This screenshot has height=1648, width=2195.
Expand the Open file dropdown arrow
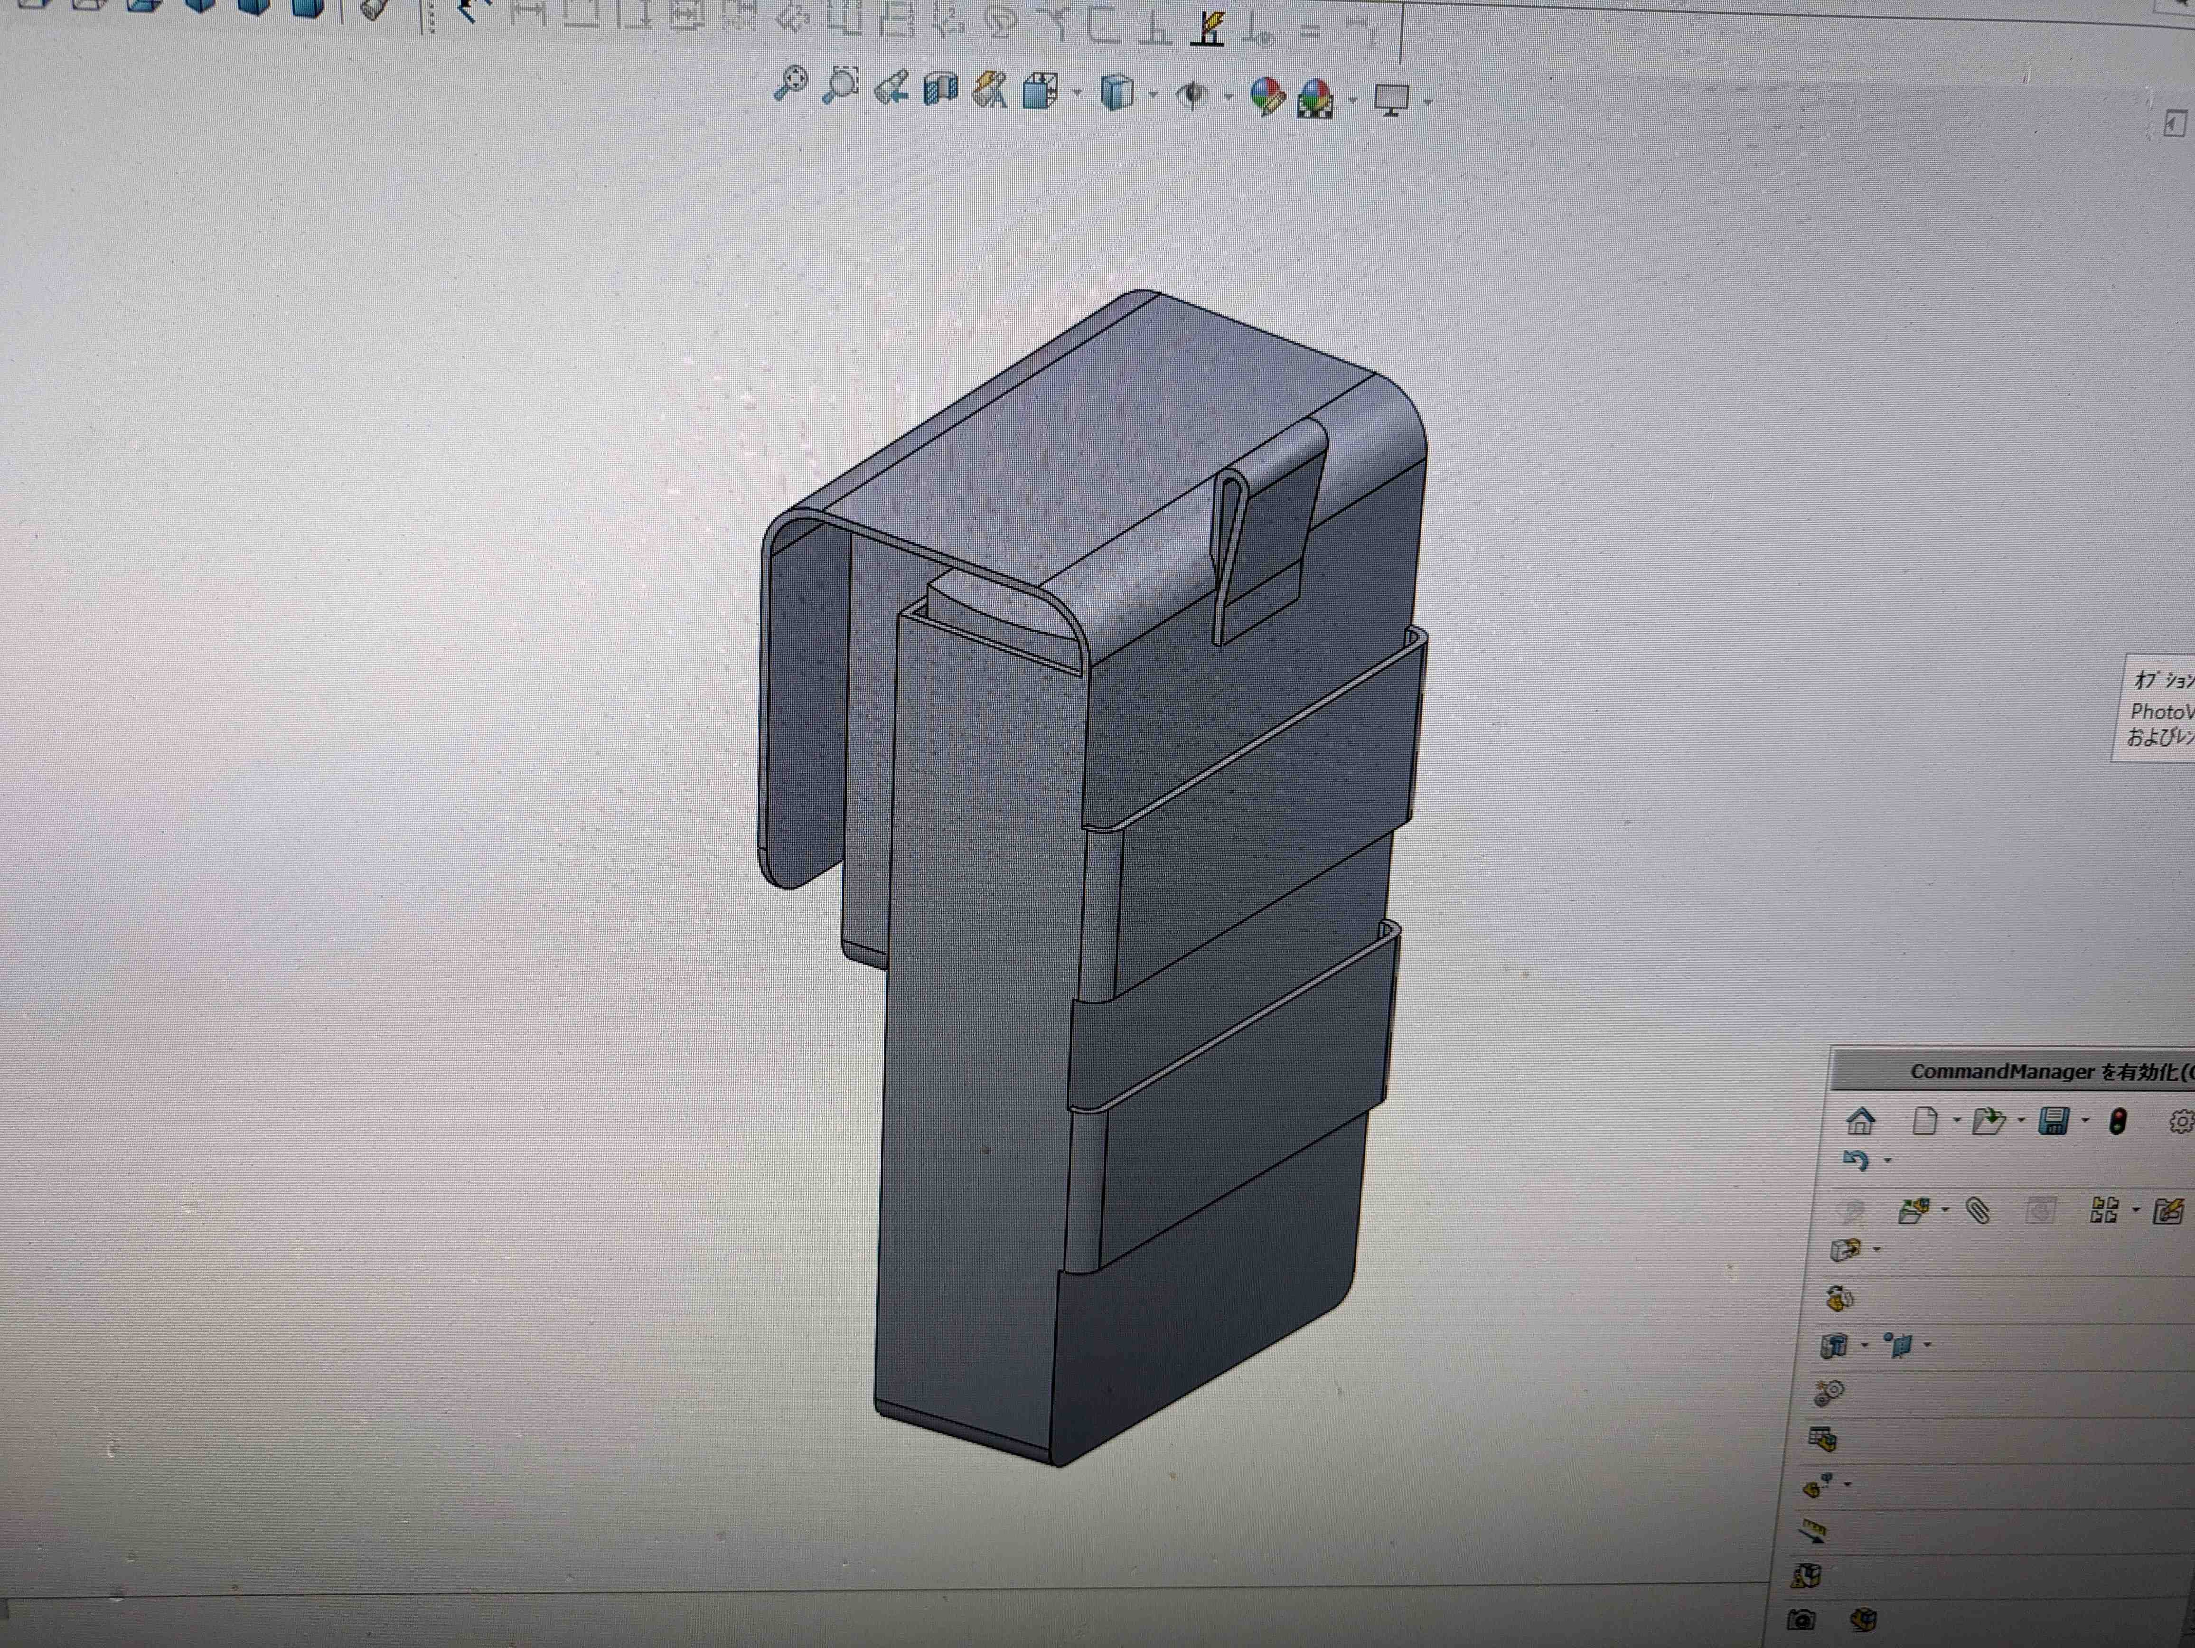tap(2021, 1121)
